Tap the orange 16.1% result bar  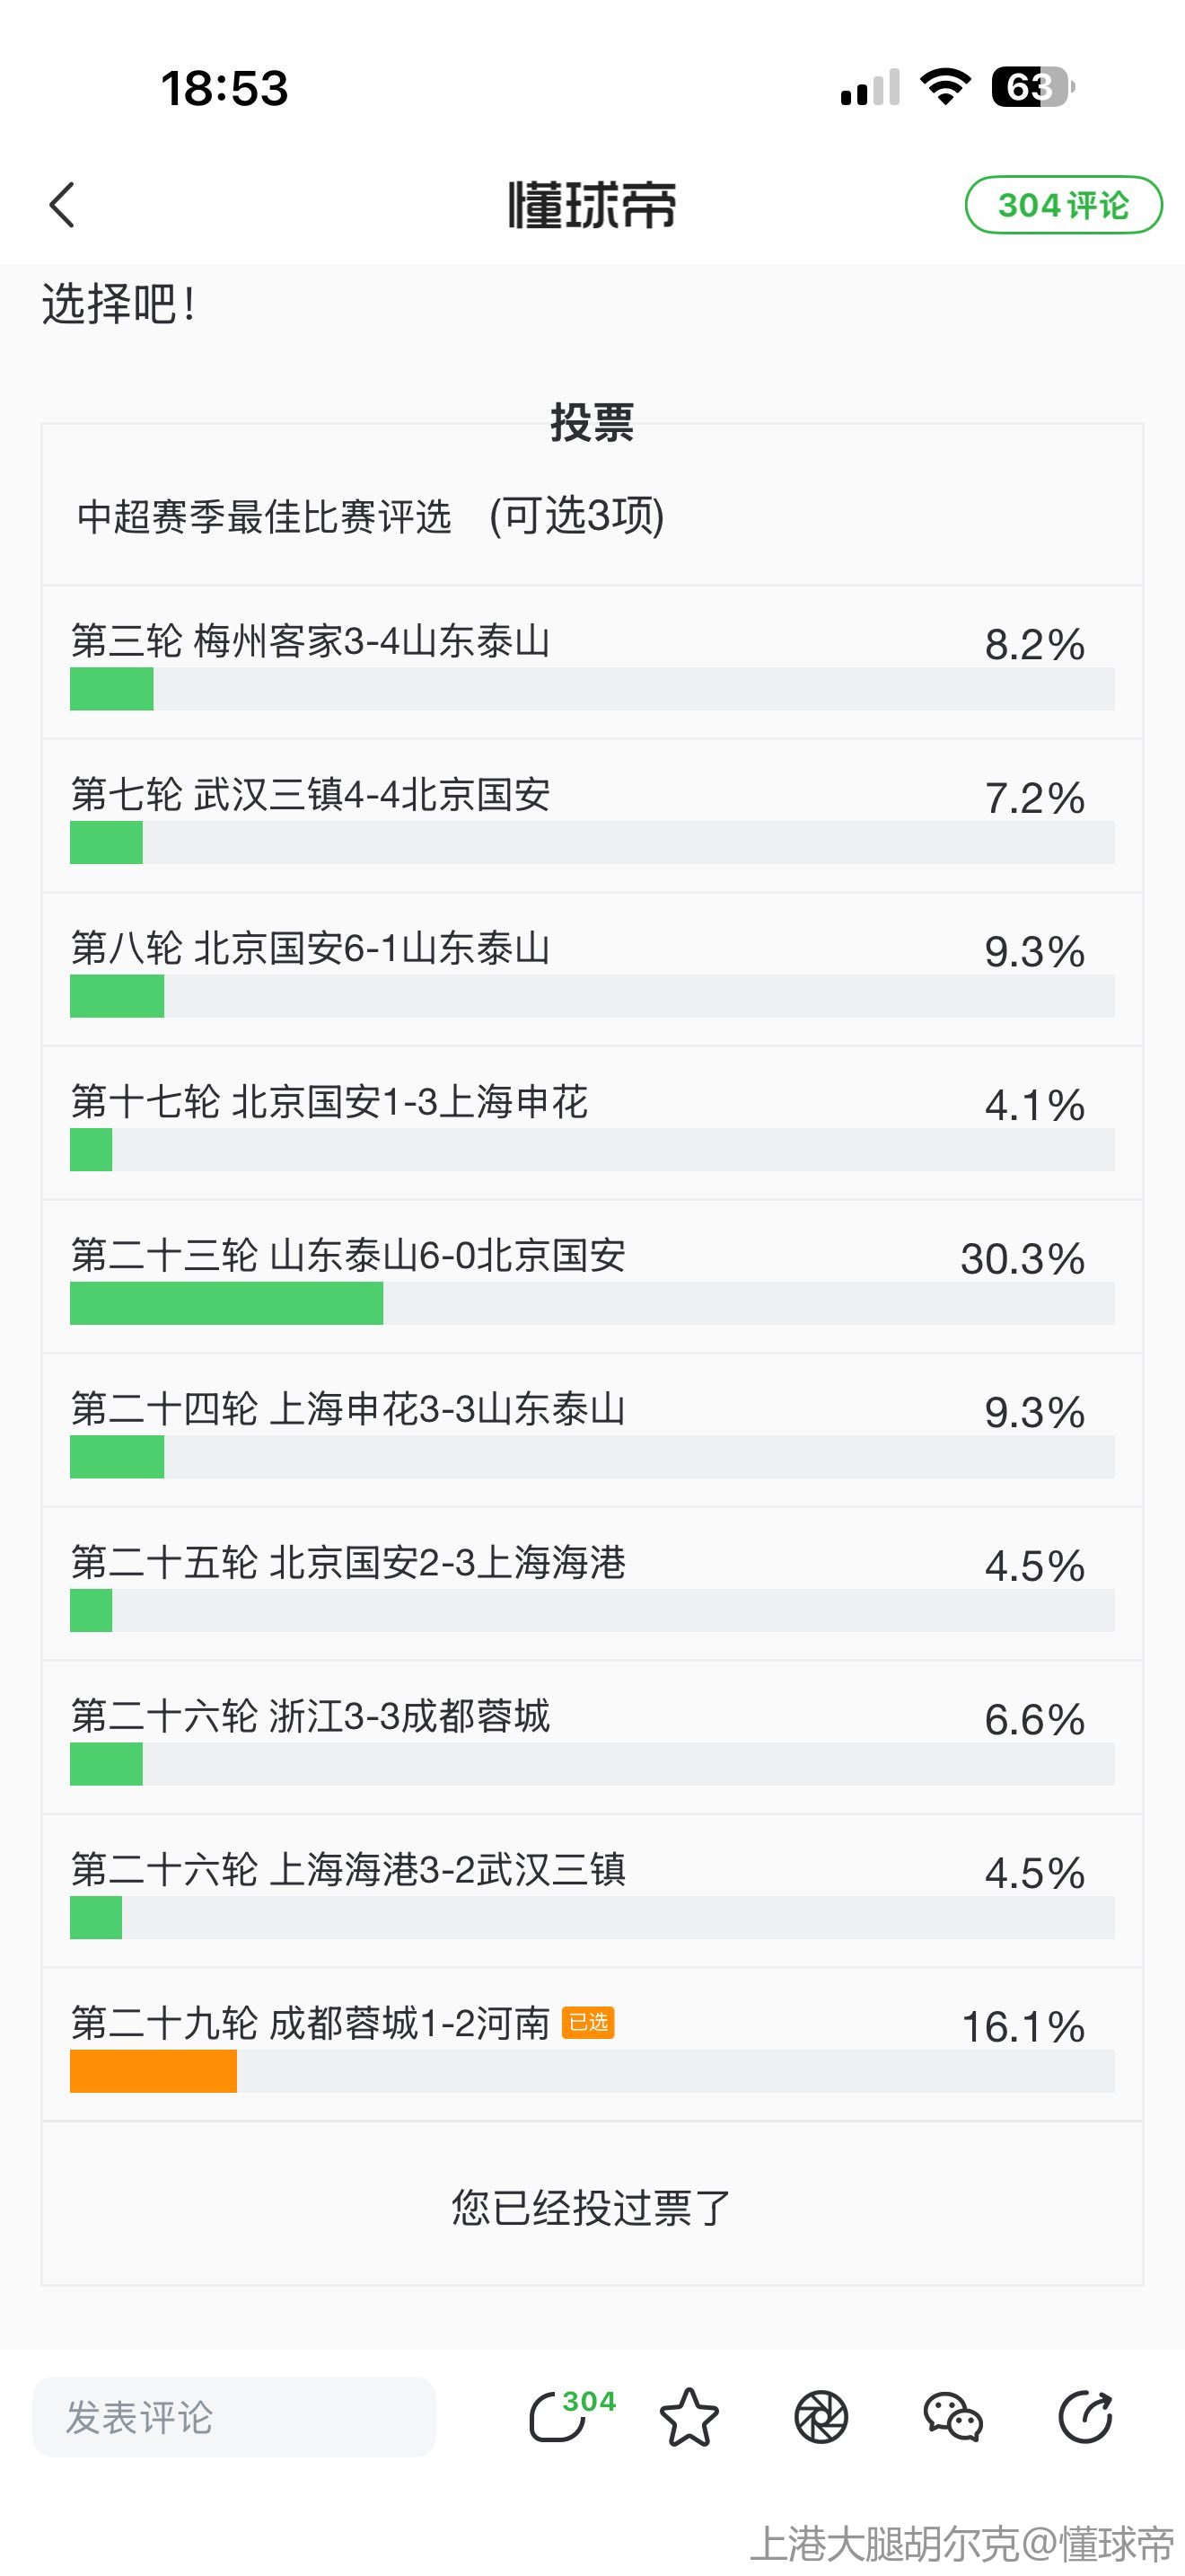point(154,2071)
